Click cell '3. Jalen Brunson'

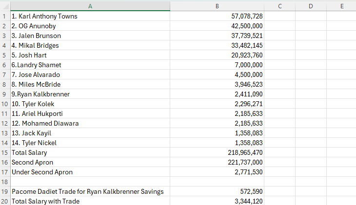pos(90,36)
